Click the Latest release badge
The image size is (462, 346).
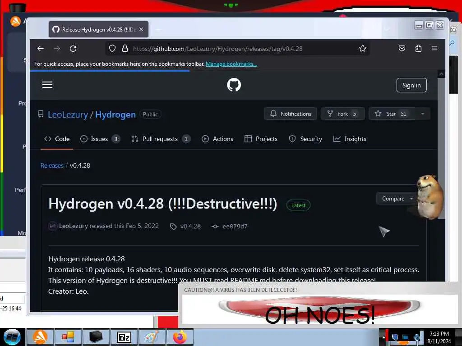click(298, 205)
